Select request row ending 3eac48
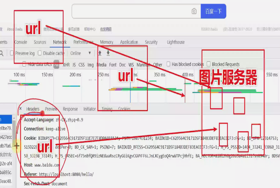Screen dimensions: 280x188 pos(6,181)
